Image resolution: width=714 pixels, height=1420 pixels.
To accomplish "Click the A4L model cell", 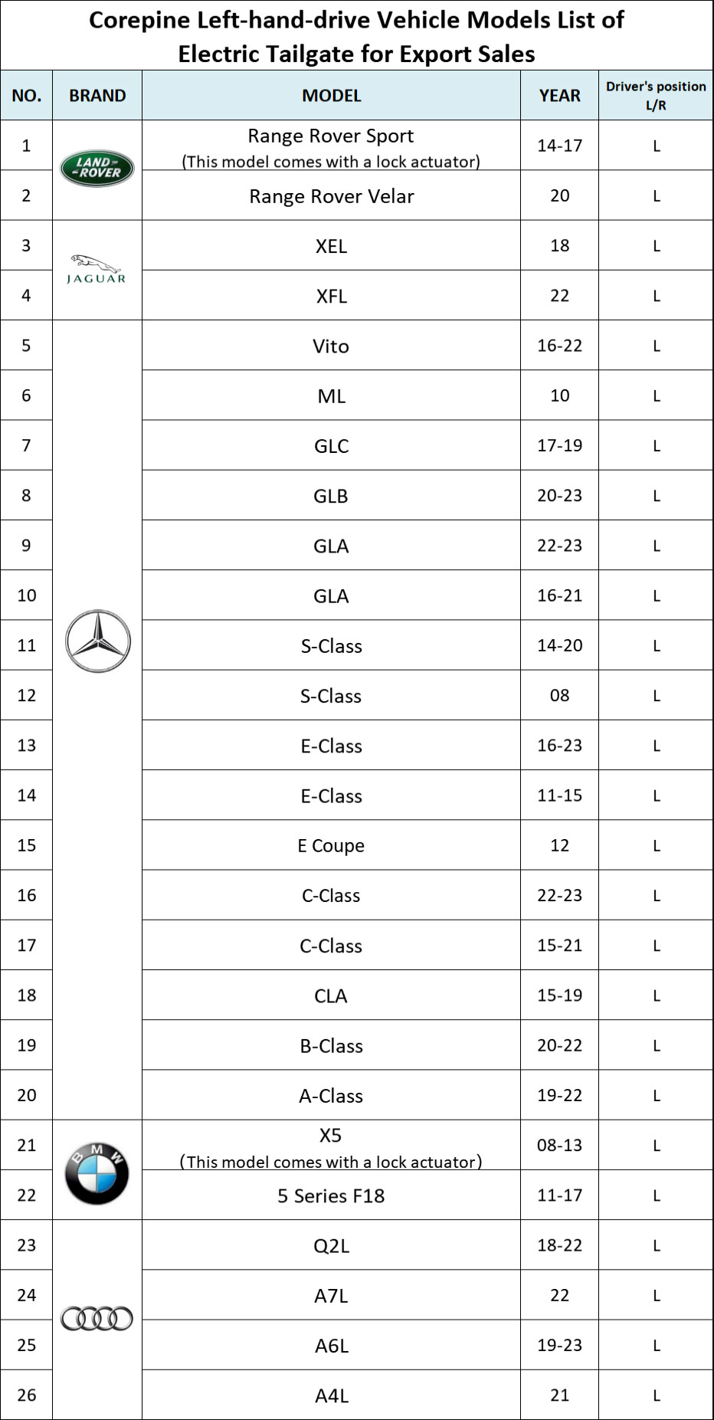I will click(x=331, y=1395).
